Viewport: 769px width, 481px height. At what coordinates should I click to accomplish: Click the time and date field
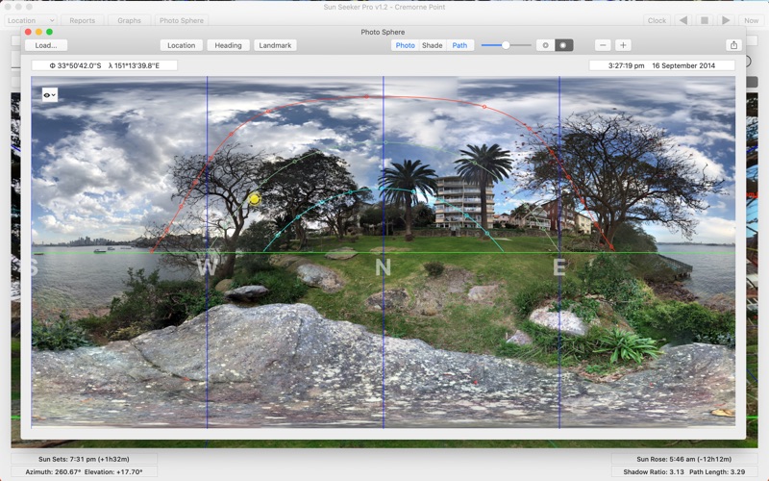click(x=661, y=65)
